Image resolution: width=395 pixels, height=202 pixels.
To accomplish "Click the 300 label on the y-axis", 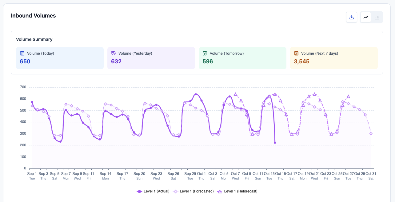I will [x=23, y=134].
